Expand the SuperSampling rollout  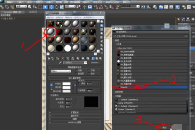pyautogui.click(x=74, y=116)
